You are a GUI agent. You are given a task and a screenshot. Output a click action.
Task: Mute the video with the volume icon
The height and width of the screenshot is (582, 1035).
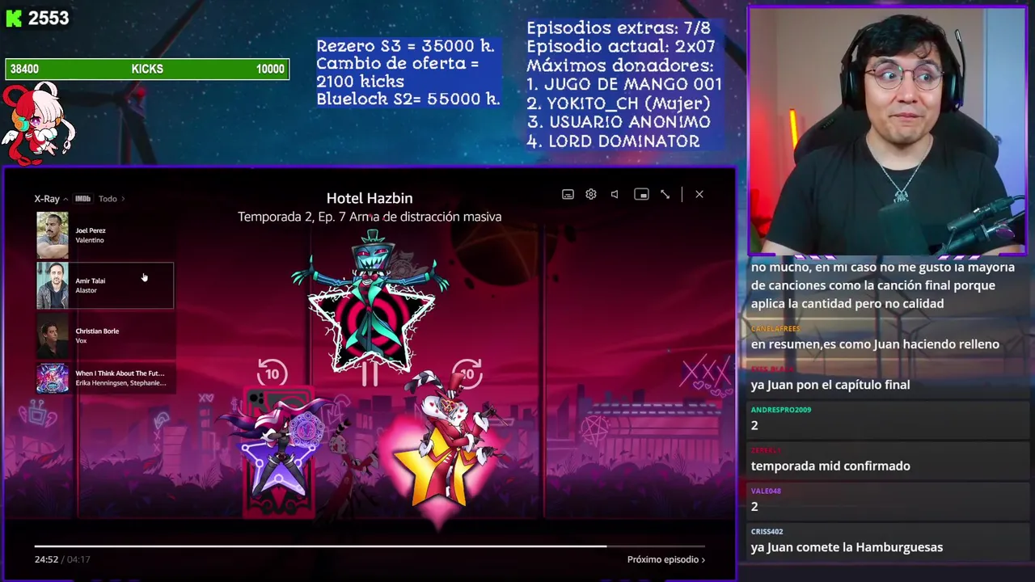(x=615, y=195)
